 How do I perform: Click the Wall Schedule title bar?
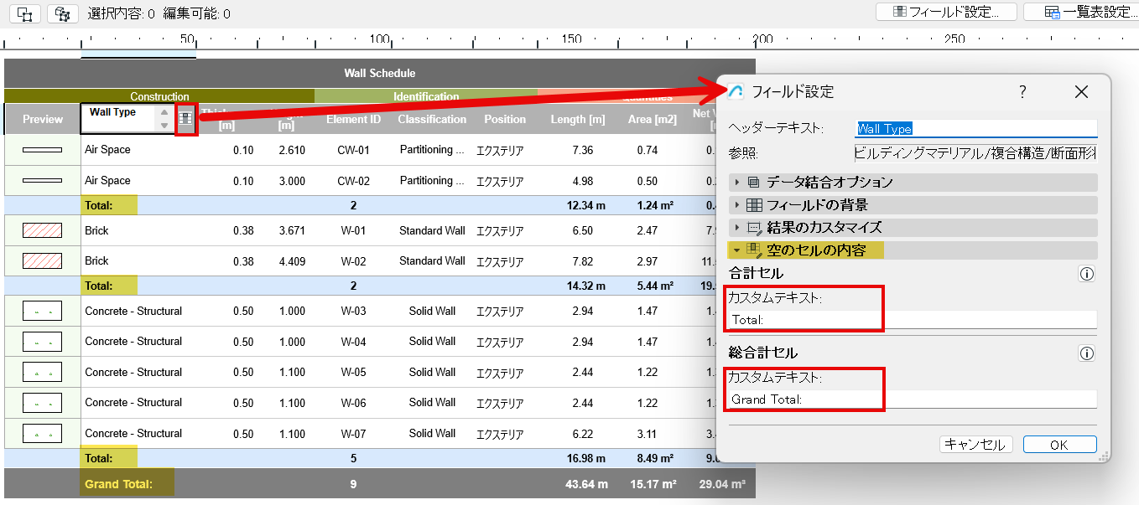pyautogui.click(x=379, y=73)
